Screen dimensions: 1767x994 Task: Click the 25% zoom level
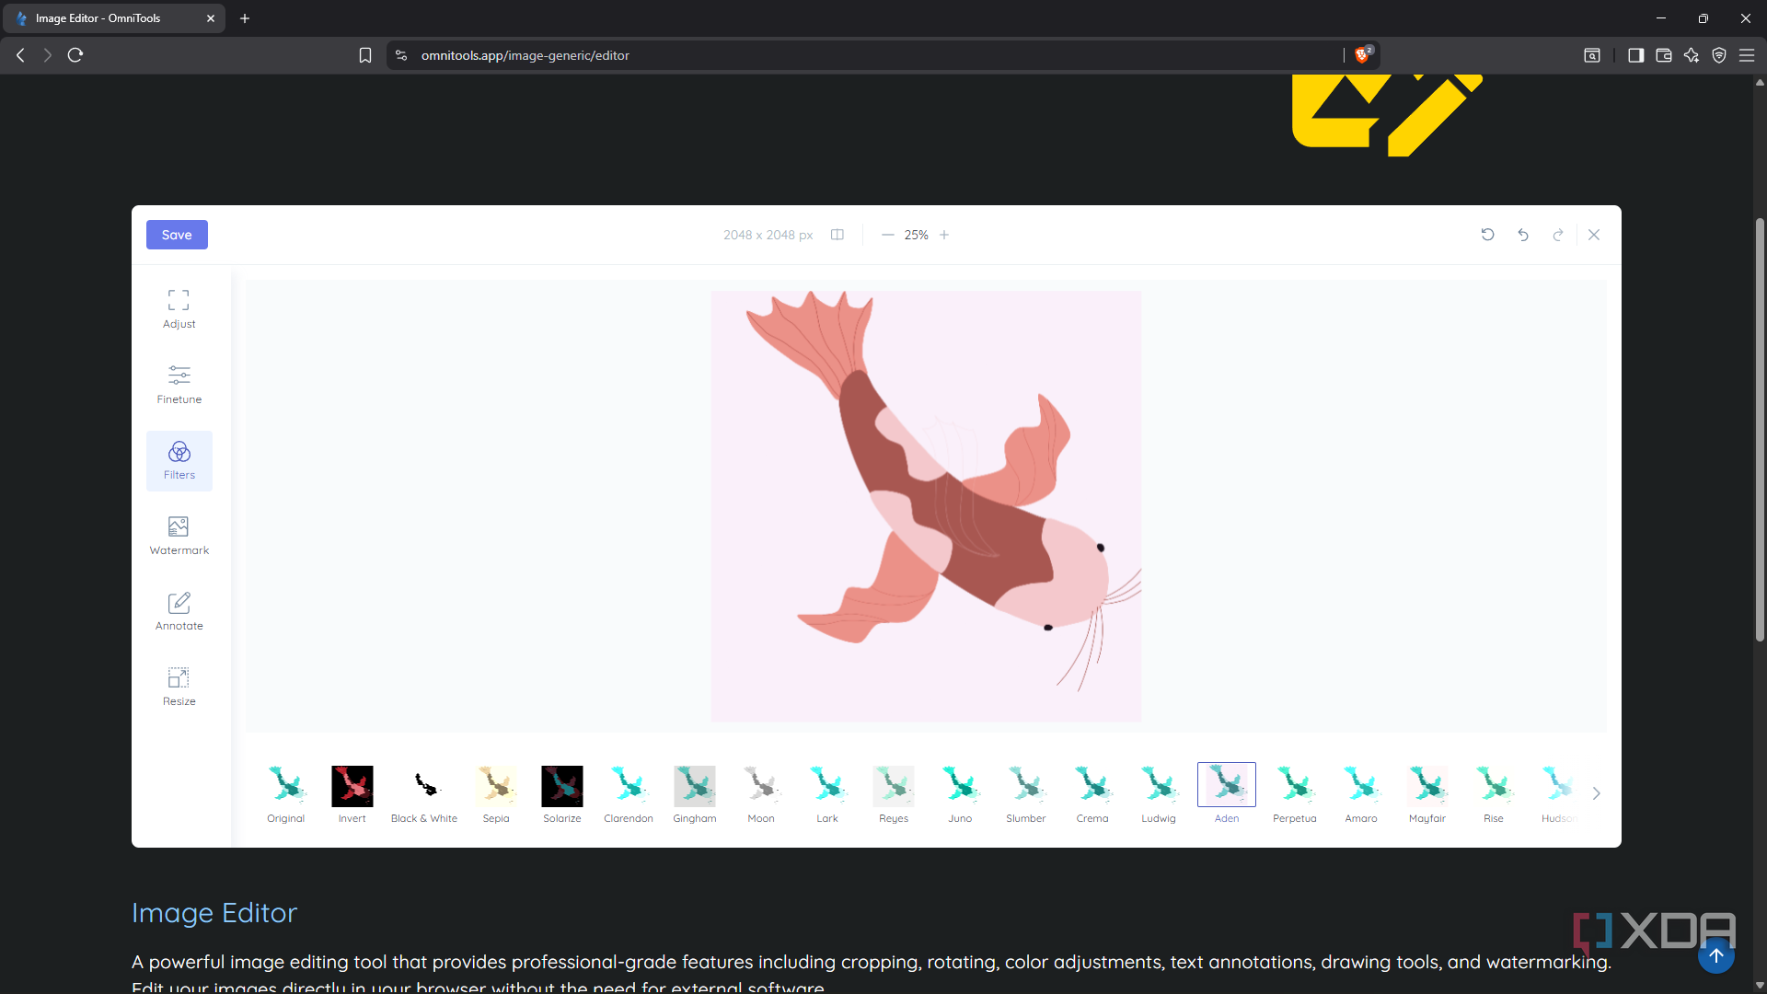click(x=916, y=235)
